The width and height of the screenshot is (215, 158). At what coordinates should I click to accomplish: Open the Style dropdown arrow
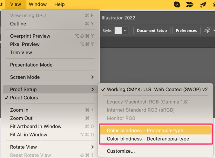pos(125,31)
